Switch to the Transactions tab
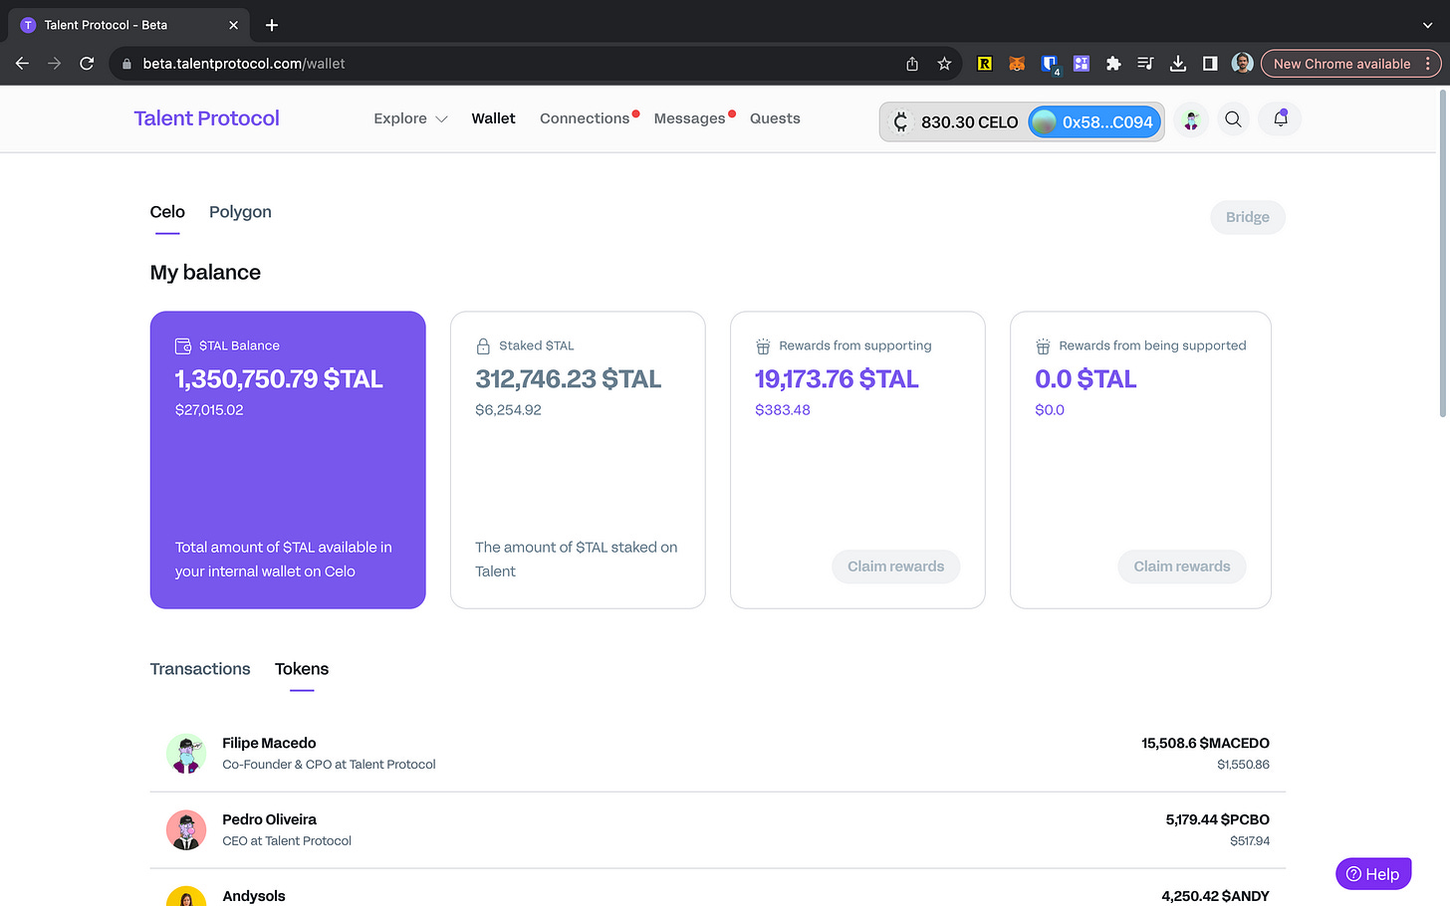This screenshot has width=1450, height=906. click(199, 669)
